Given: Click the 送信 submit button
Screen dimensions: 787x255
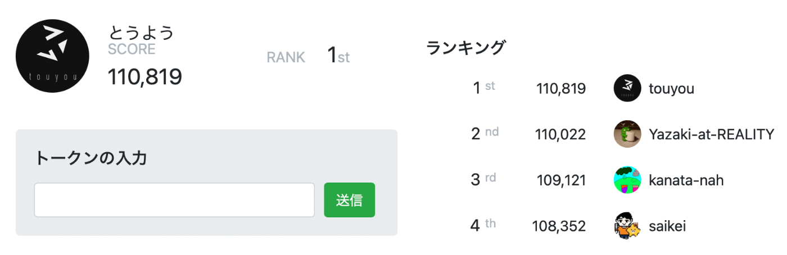Looking at the screenshot, I should pos(350,200).
